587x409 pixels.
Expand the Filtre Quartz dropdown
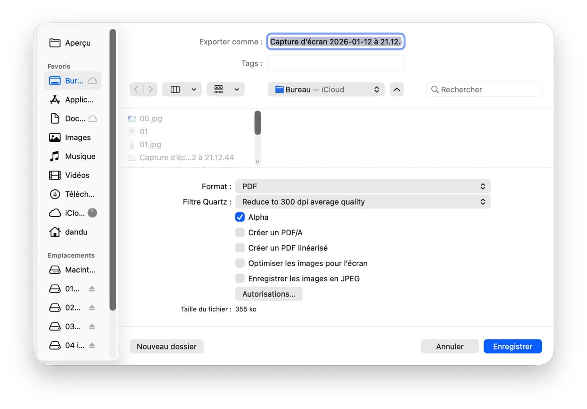click(x=363, y=202)
